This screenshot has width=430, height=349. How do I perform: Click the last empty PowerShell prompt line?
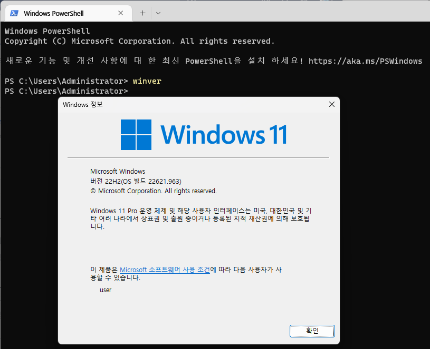pos(66,91)
